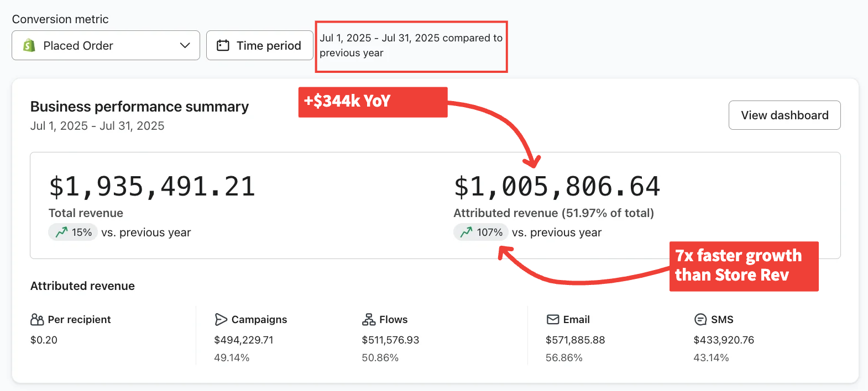Click the Conversion metric label

[x=60, y=19]
